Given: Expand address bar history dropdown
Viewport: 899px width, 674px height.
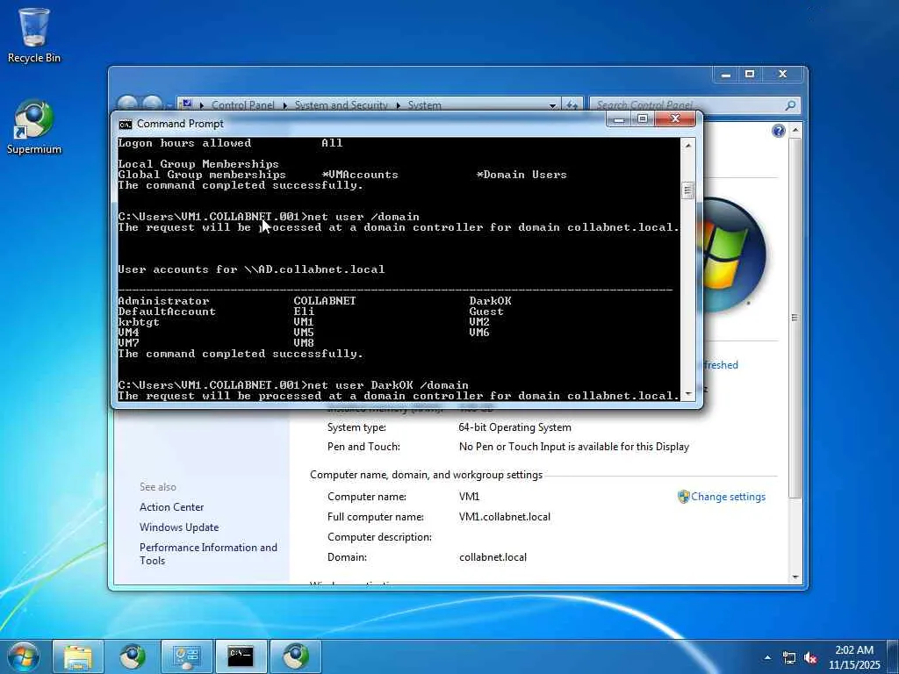Looking at the screenshot, I should pyautogui.click(x=553, y=105).
